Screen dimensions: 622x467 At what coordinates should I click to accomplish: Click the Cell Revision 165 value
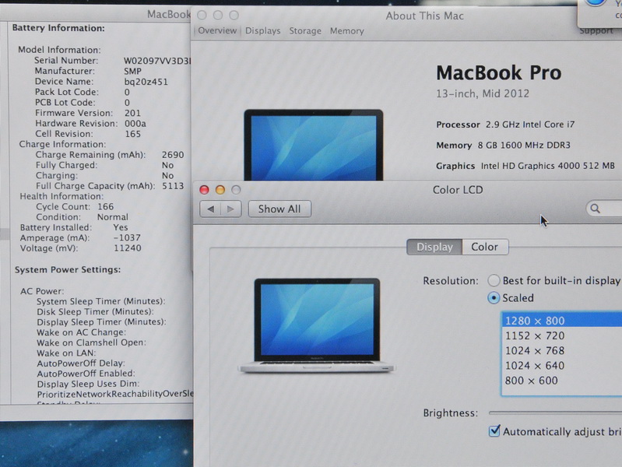click(x=133, y=134)
